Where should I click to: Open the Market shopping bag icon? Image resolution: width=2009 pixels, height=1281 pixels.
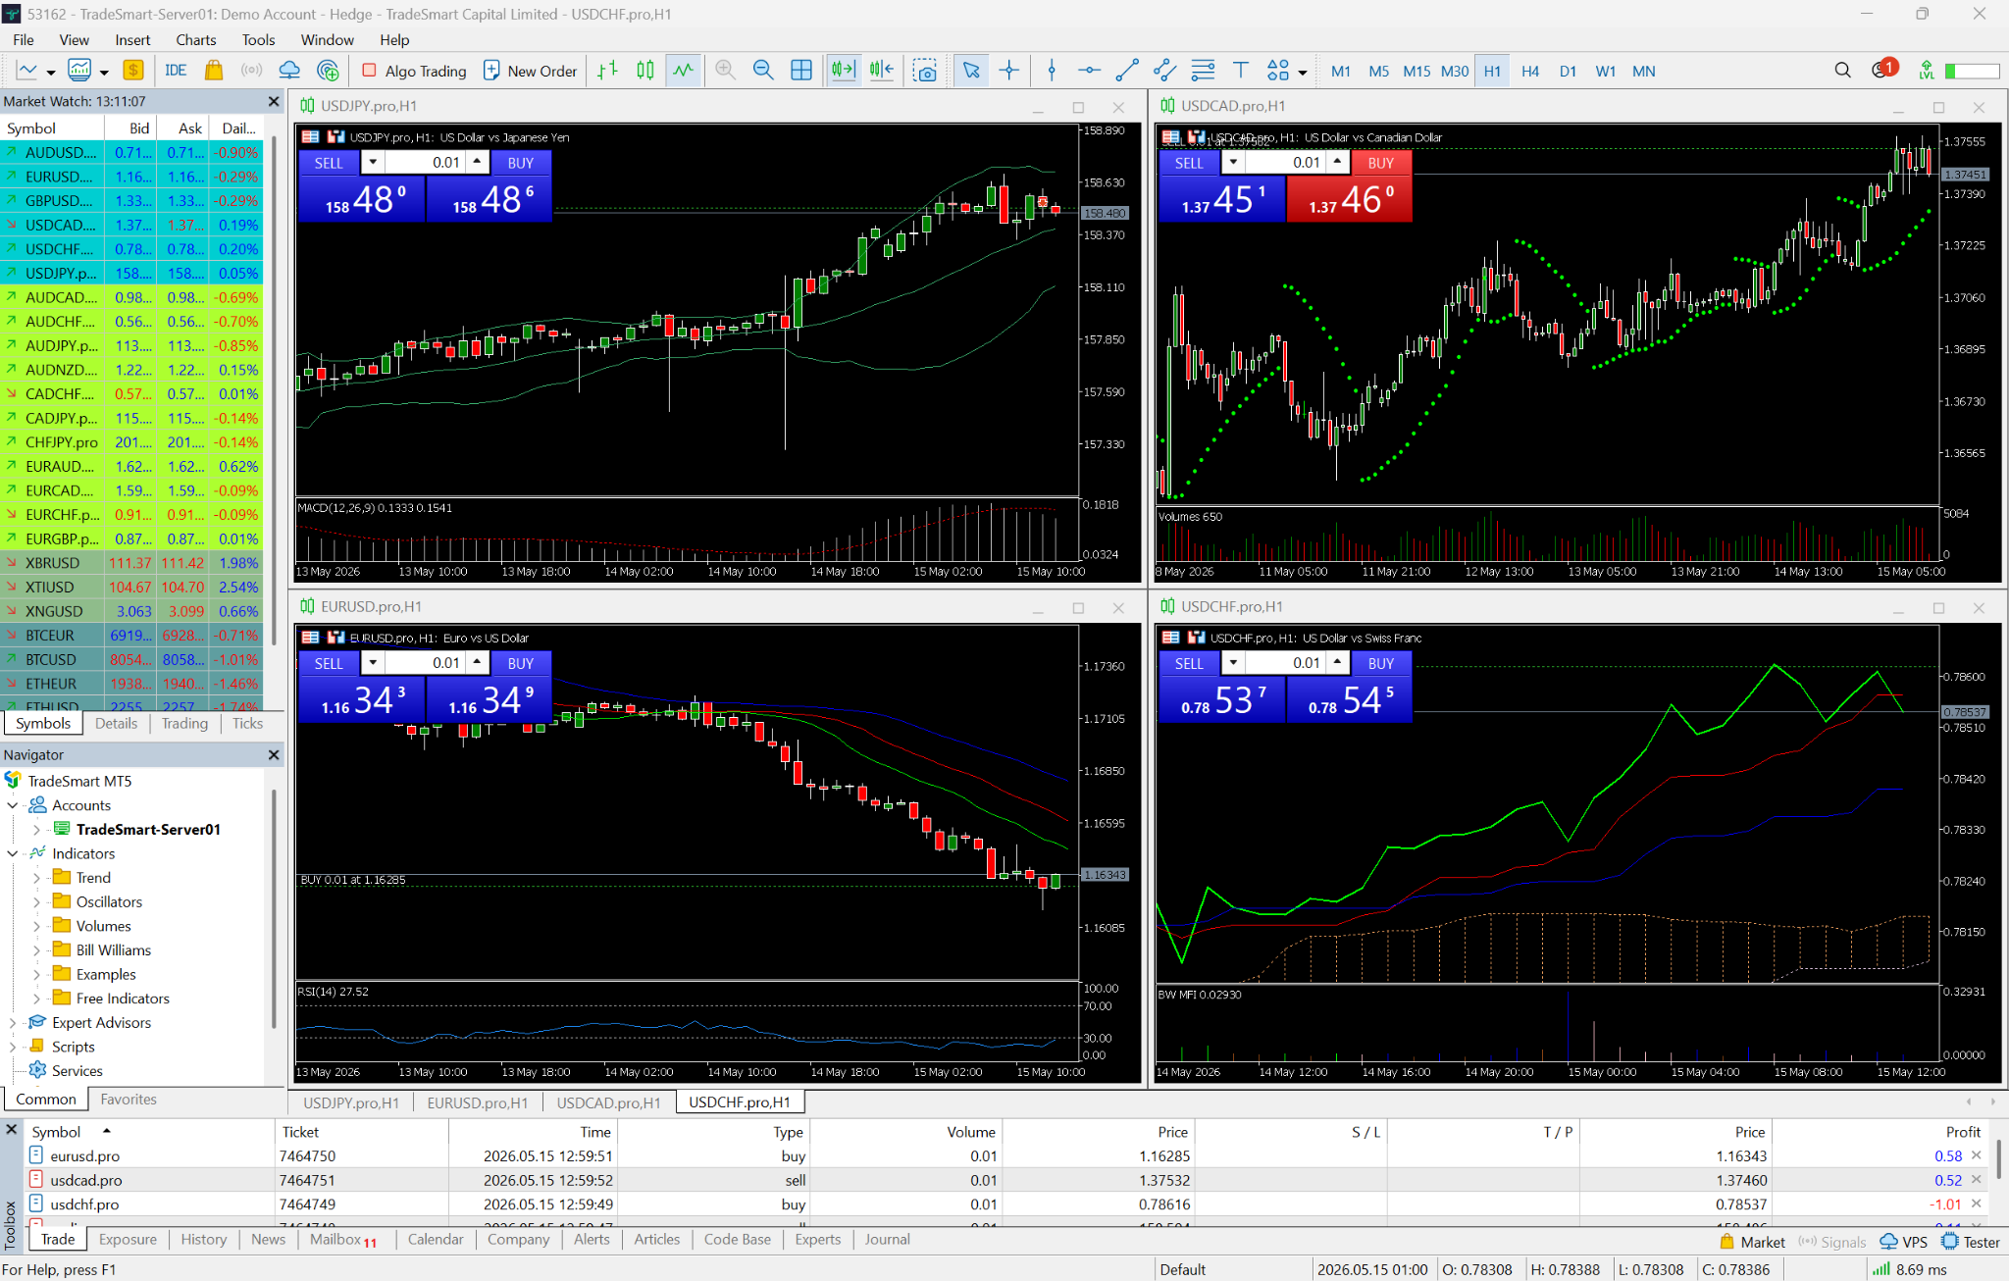click(213, 71)
